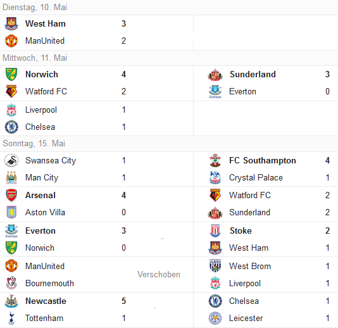Open the Norwich team name on 11. Mai
Image resolution: width=338 pixels, height=328 pixels.
coord(42,74)
